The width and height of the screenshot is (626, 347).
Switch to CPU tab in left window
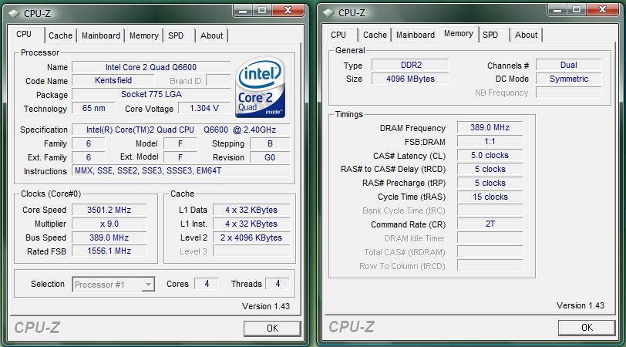[24, 35]
